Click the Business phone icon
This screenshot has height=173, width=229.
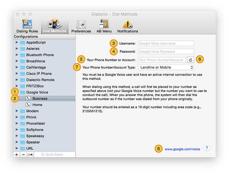pos(28,99)
